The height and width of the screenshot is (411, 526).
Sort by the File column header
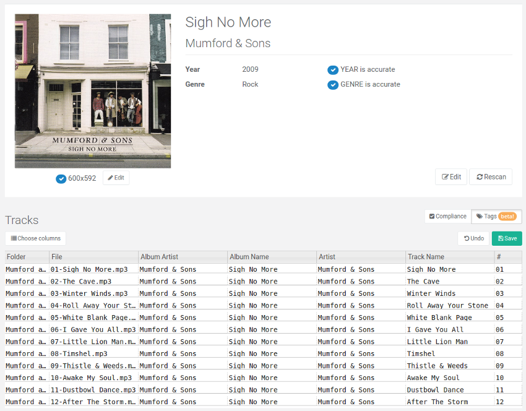(93, 257)
